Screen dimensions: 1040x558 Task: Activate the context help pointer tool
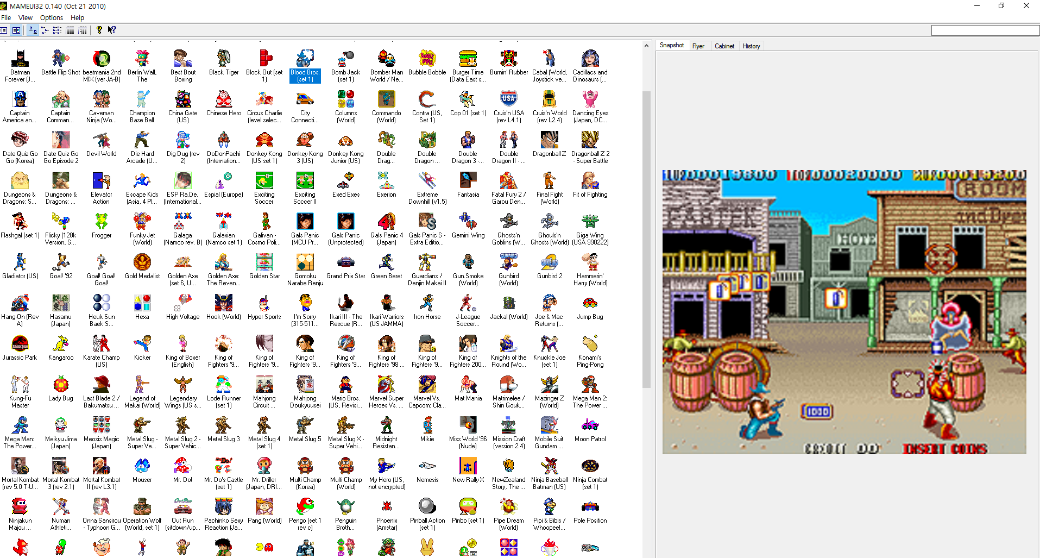112,30
